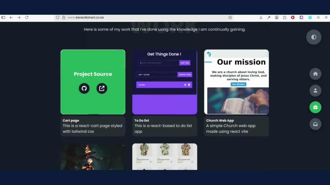Reload the current page
The height and width of the screenshot is (185, 330).
point(27,17)
